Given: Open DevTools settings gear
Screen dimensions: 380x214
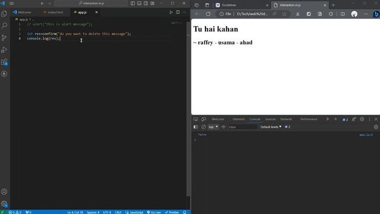Looking at the screenshot, I should (362, 119).
